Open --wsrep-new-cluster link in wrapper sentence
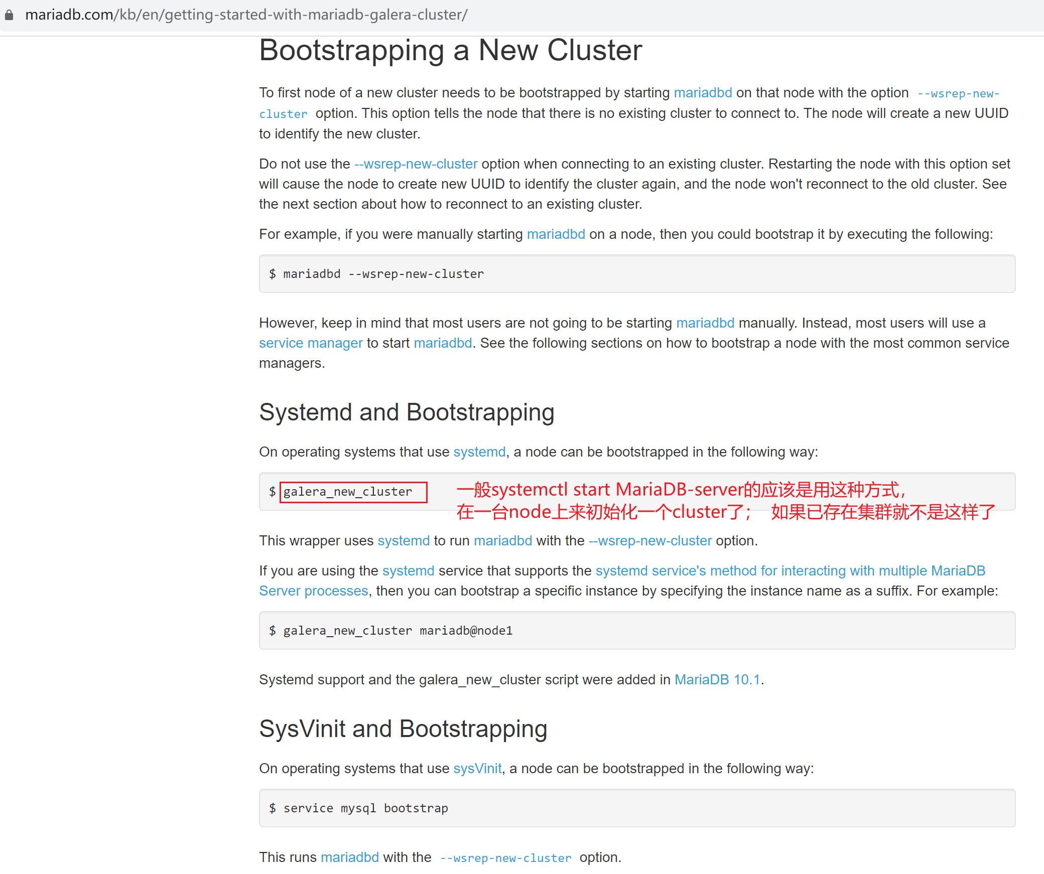Screen dimensions: 1044x874 pyautogui.click(x=650, y=541)
